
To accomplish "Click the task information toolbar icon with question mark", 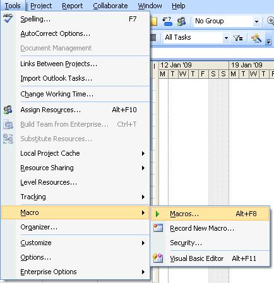I will 167,21.
